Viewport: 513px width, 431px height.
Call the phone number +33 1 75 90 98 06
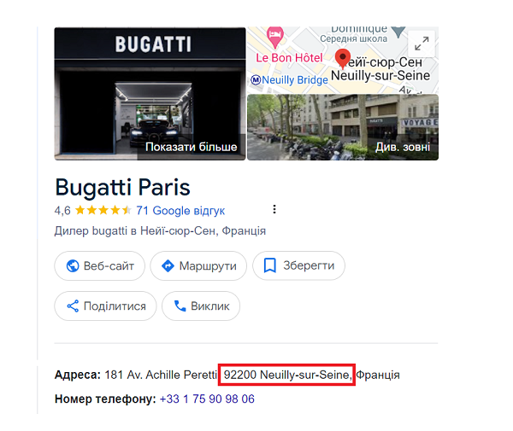click(x=207, y=399)
